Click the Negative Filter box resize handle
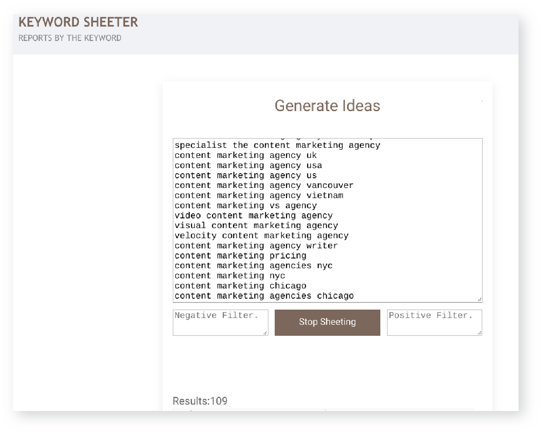Screen dimensions: 546x438 (x=265, y=333)
